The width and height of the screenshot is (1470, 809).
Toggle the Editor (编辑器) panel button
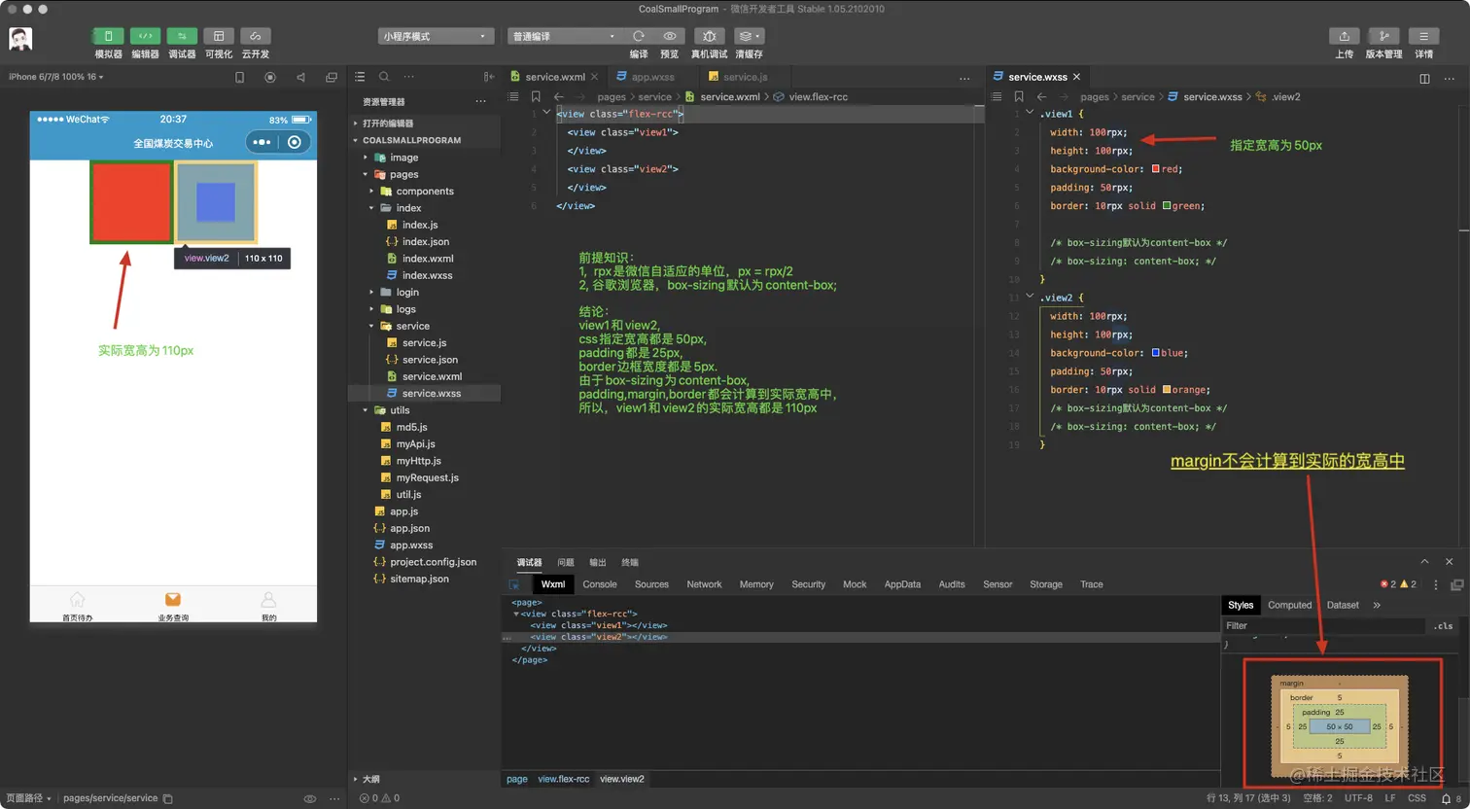pyautogui.click(x=145, y=36)
